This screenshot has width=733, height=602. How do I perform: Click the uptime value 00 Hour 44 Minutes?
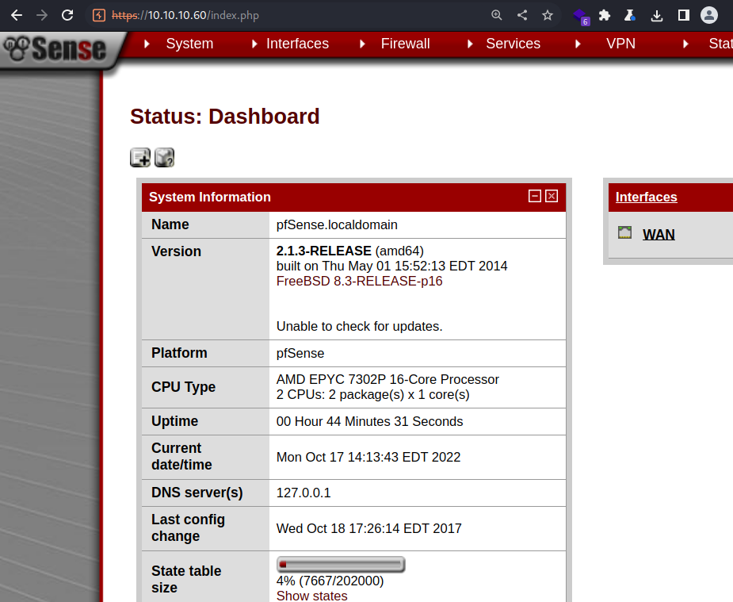tap(369, 421)
